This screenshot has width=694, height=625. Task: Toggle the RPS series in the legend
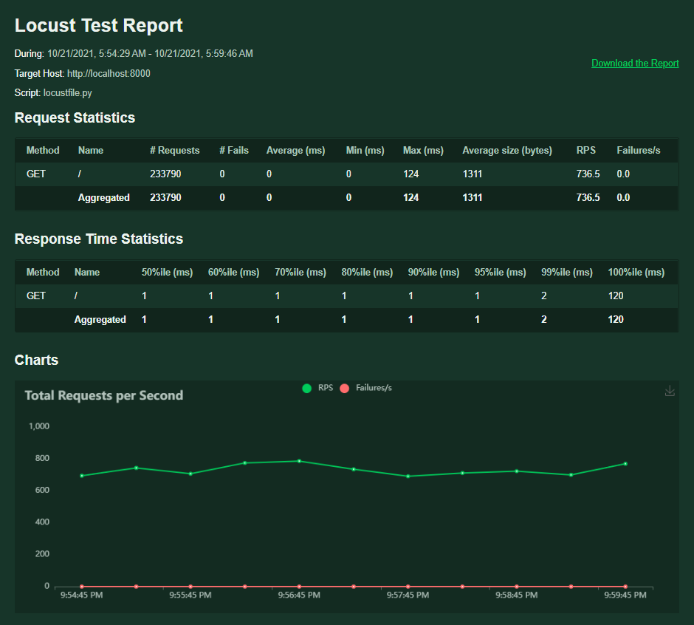[x=317, y=387]
